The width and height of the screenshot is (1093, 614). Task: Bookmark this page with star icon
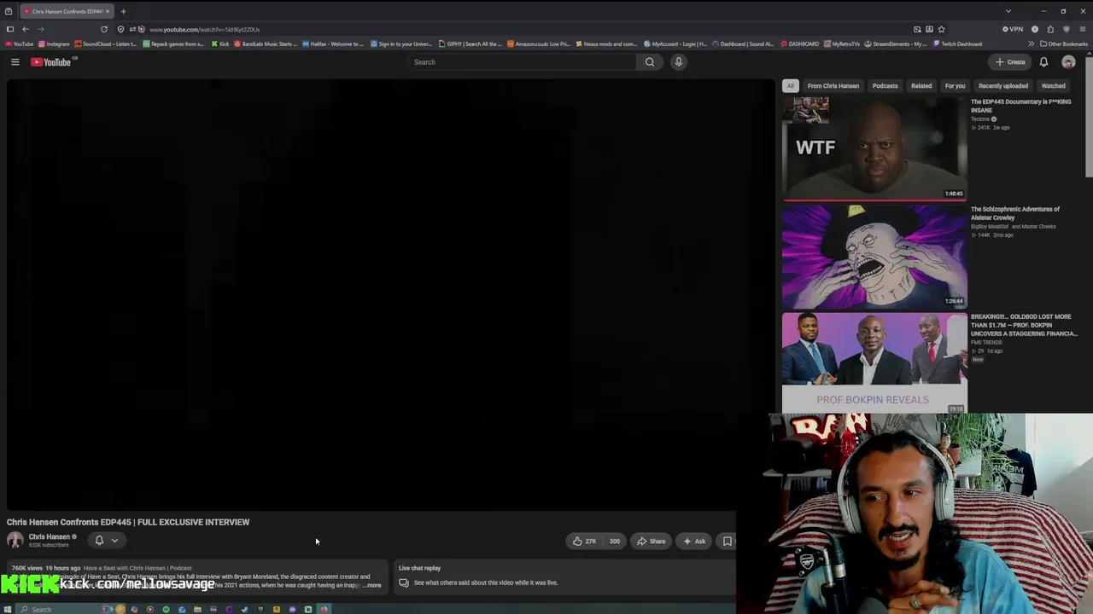(x=941, y=29)
